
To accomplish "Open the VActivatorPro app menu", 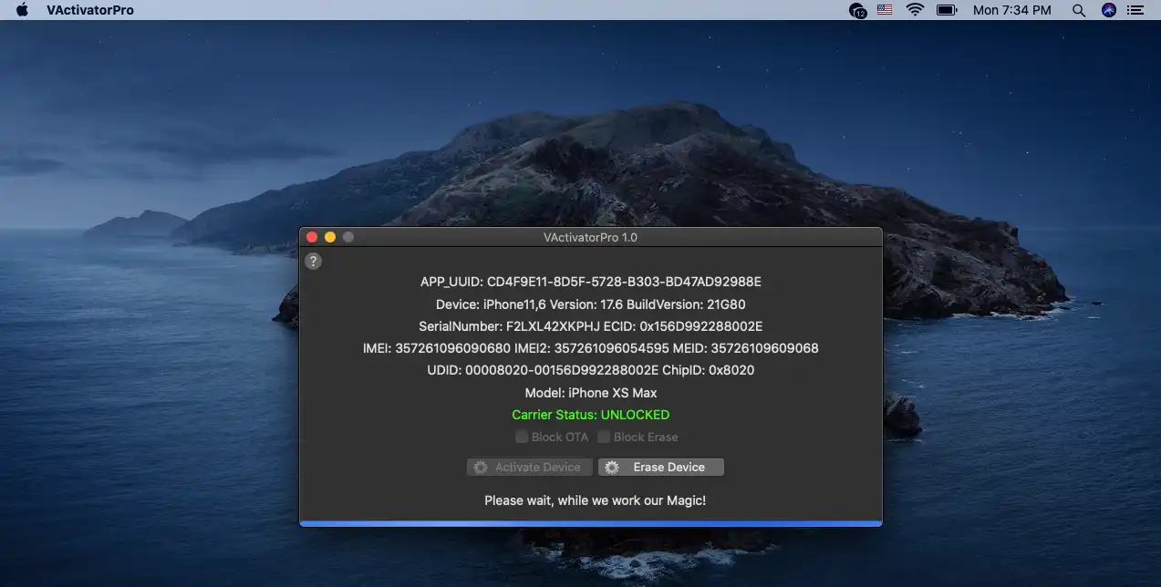I will [90, 10].
